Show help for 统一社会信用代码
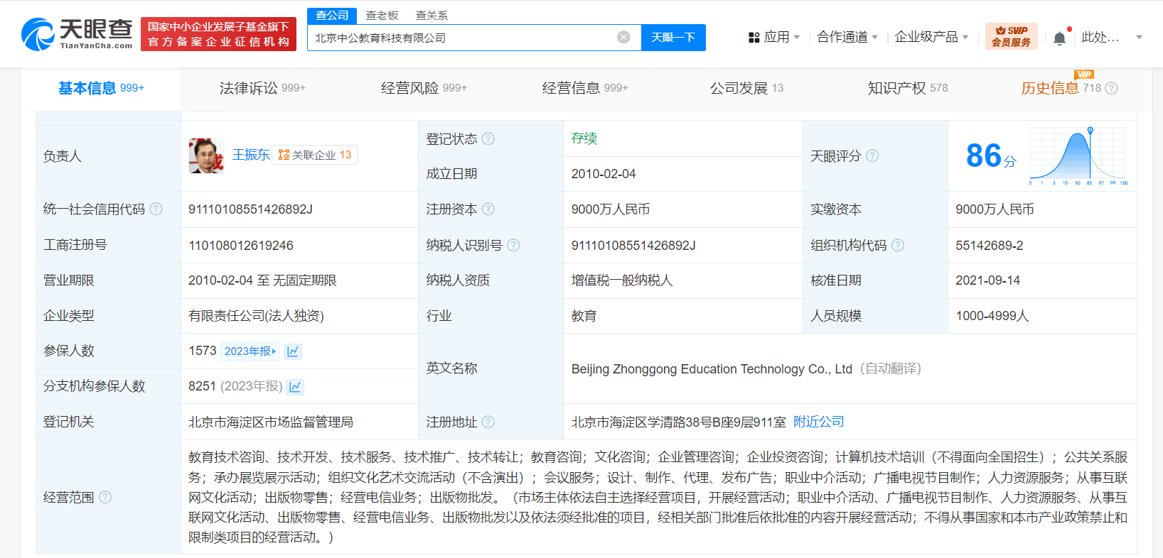 (156, 209)
